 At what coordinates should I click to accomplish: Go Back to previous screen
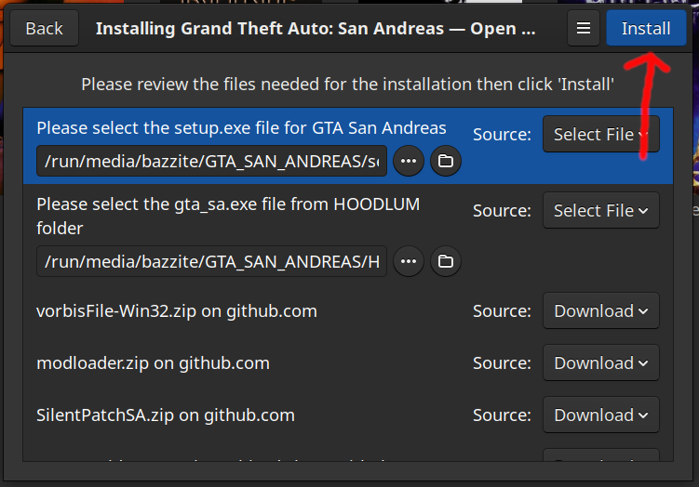[44, 28]
